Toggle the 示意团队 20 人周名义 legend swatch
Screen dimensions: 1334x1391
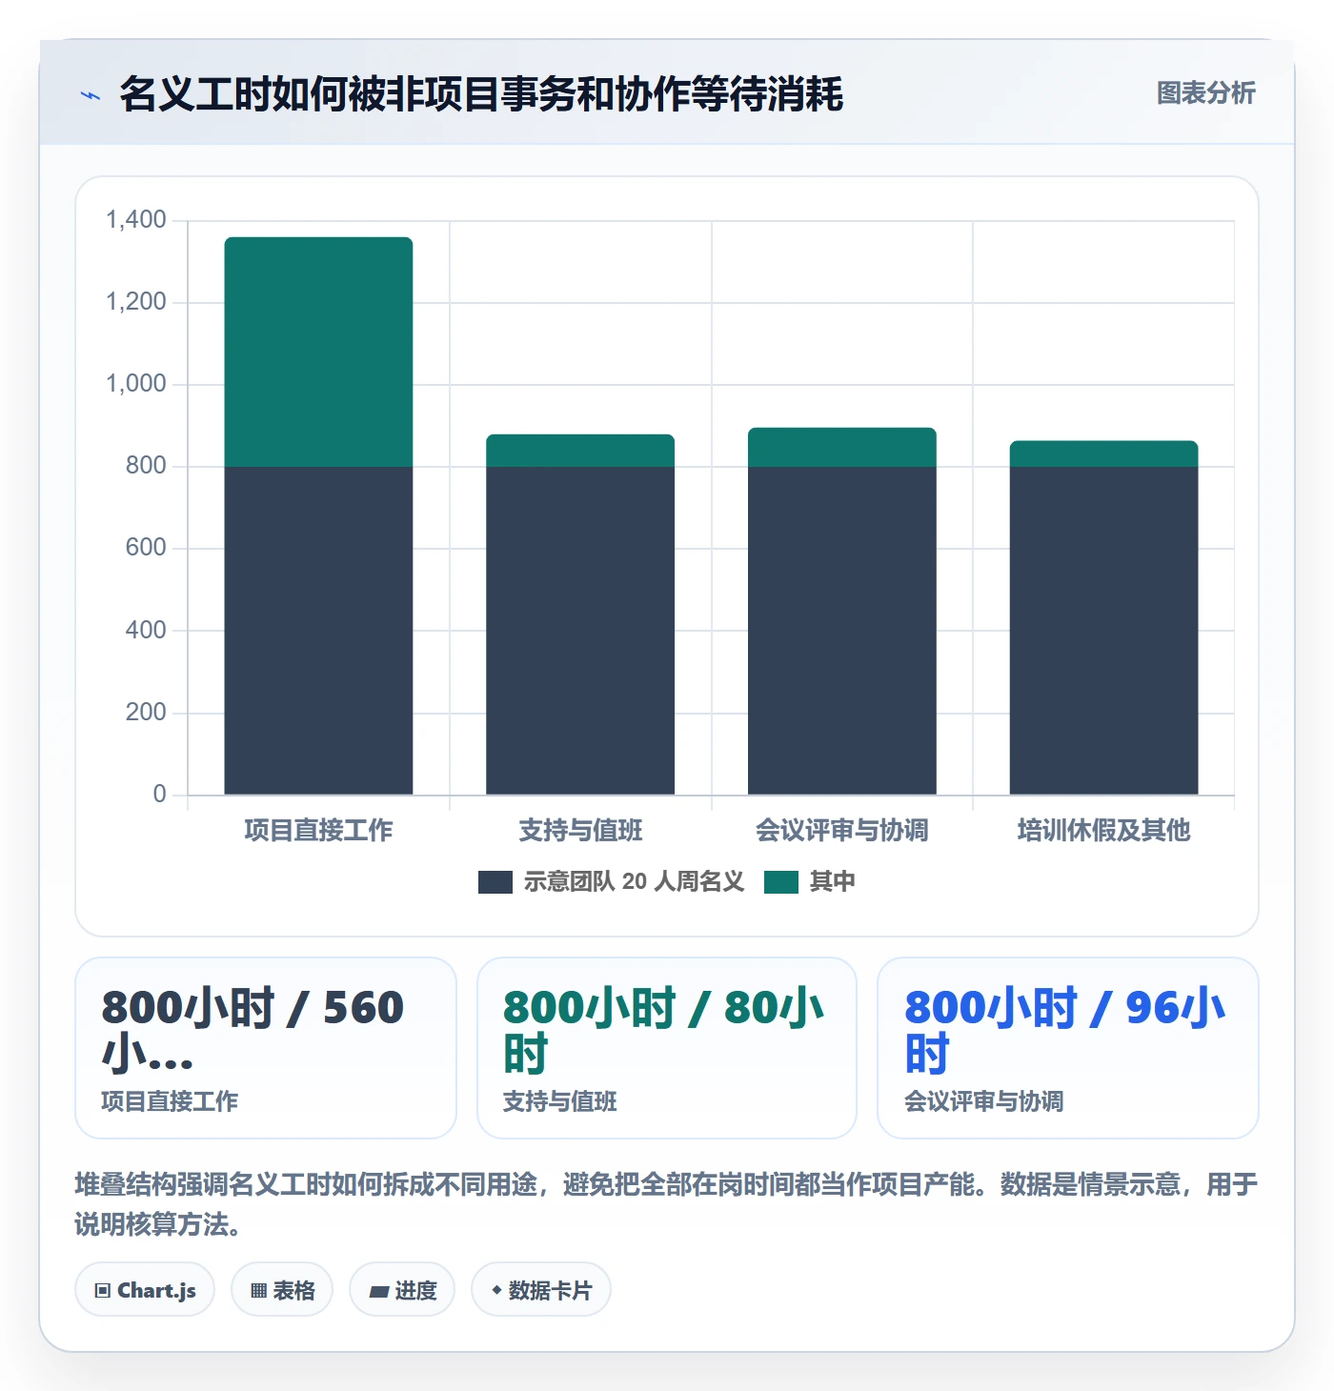tap(495, 882)
